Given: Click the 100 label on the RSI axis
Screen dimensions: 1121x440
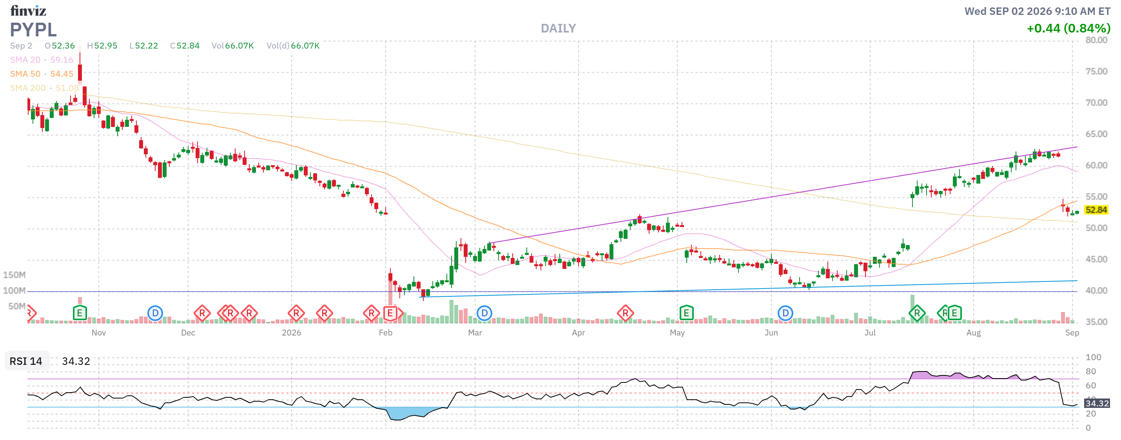Looking at the screenshot, I should (1093, 357).
